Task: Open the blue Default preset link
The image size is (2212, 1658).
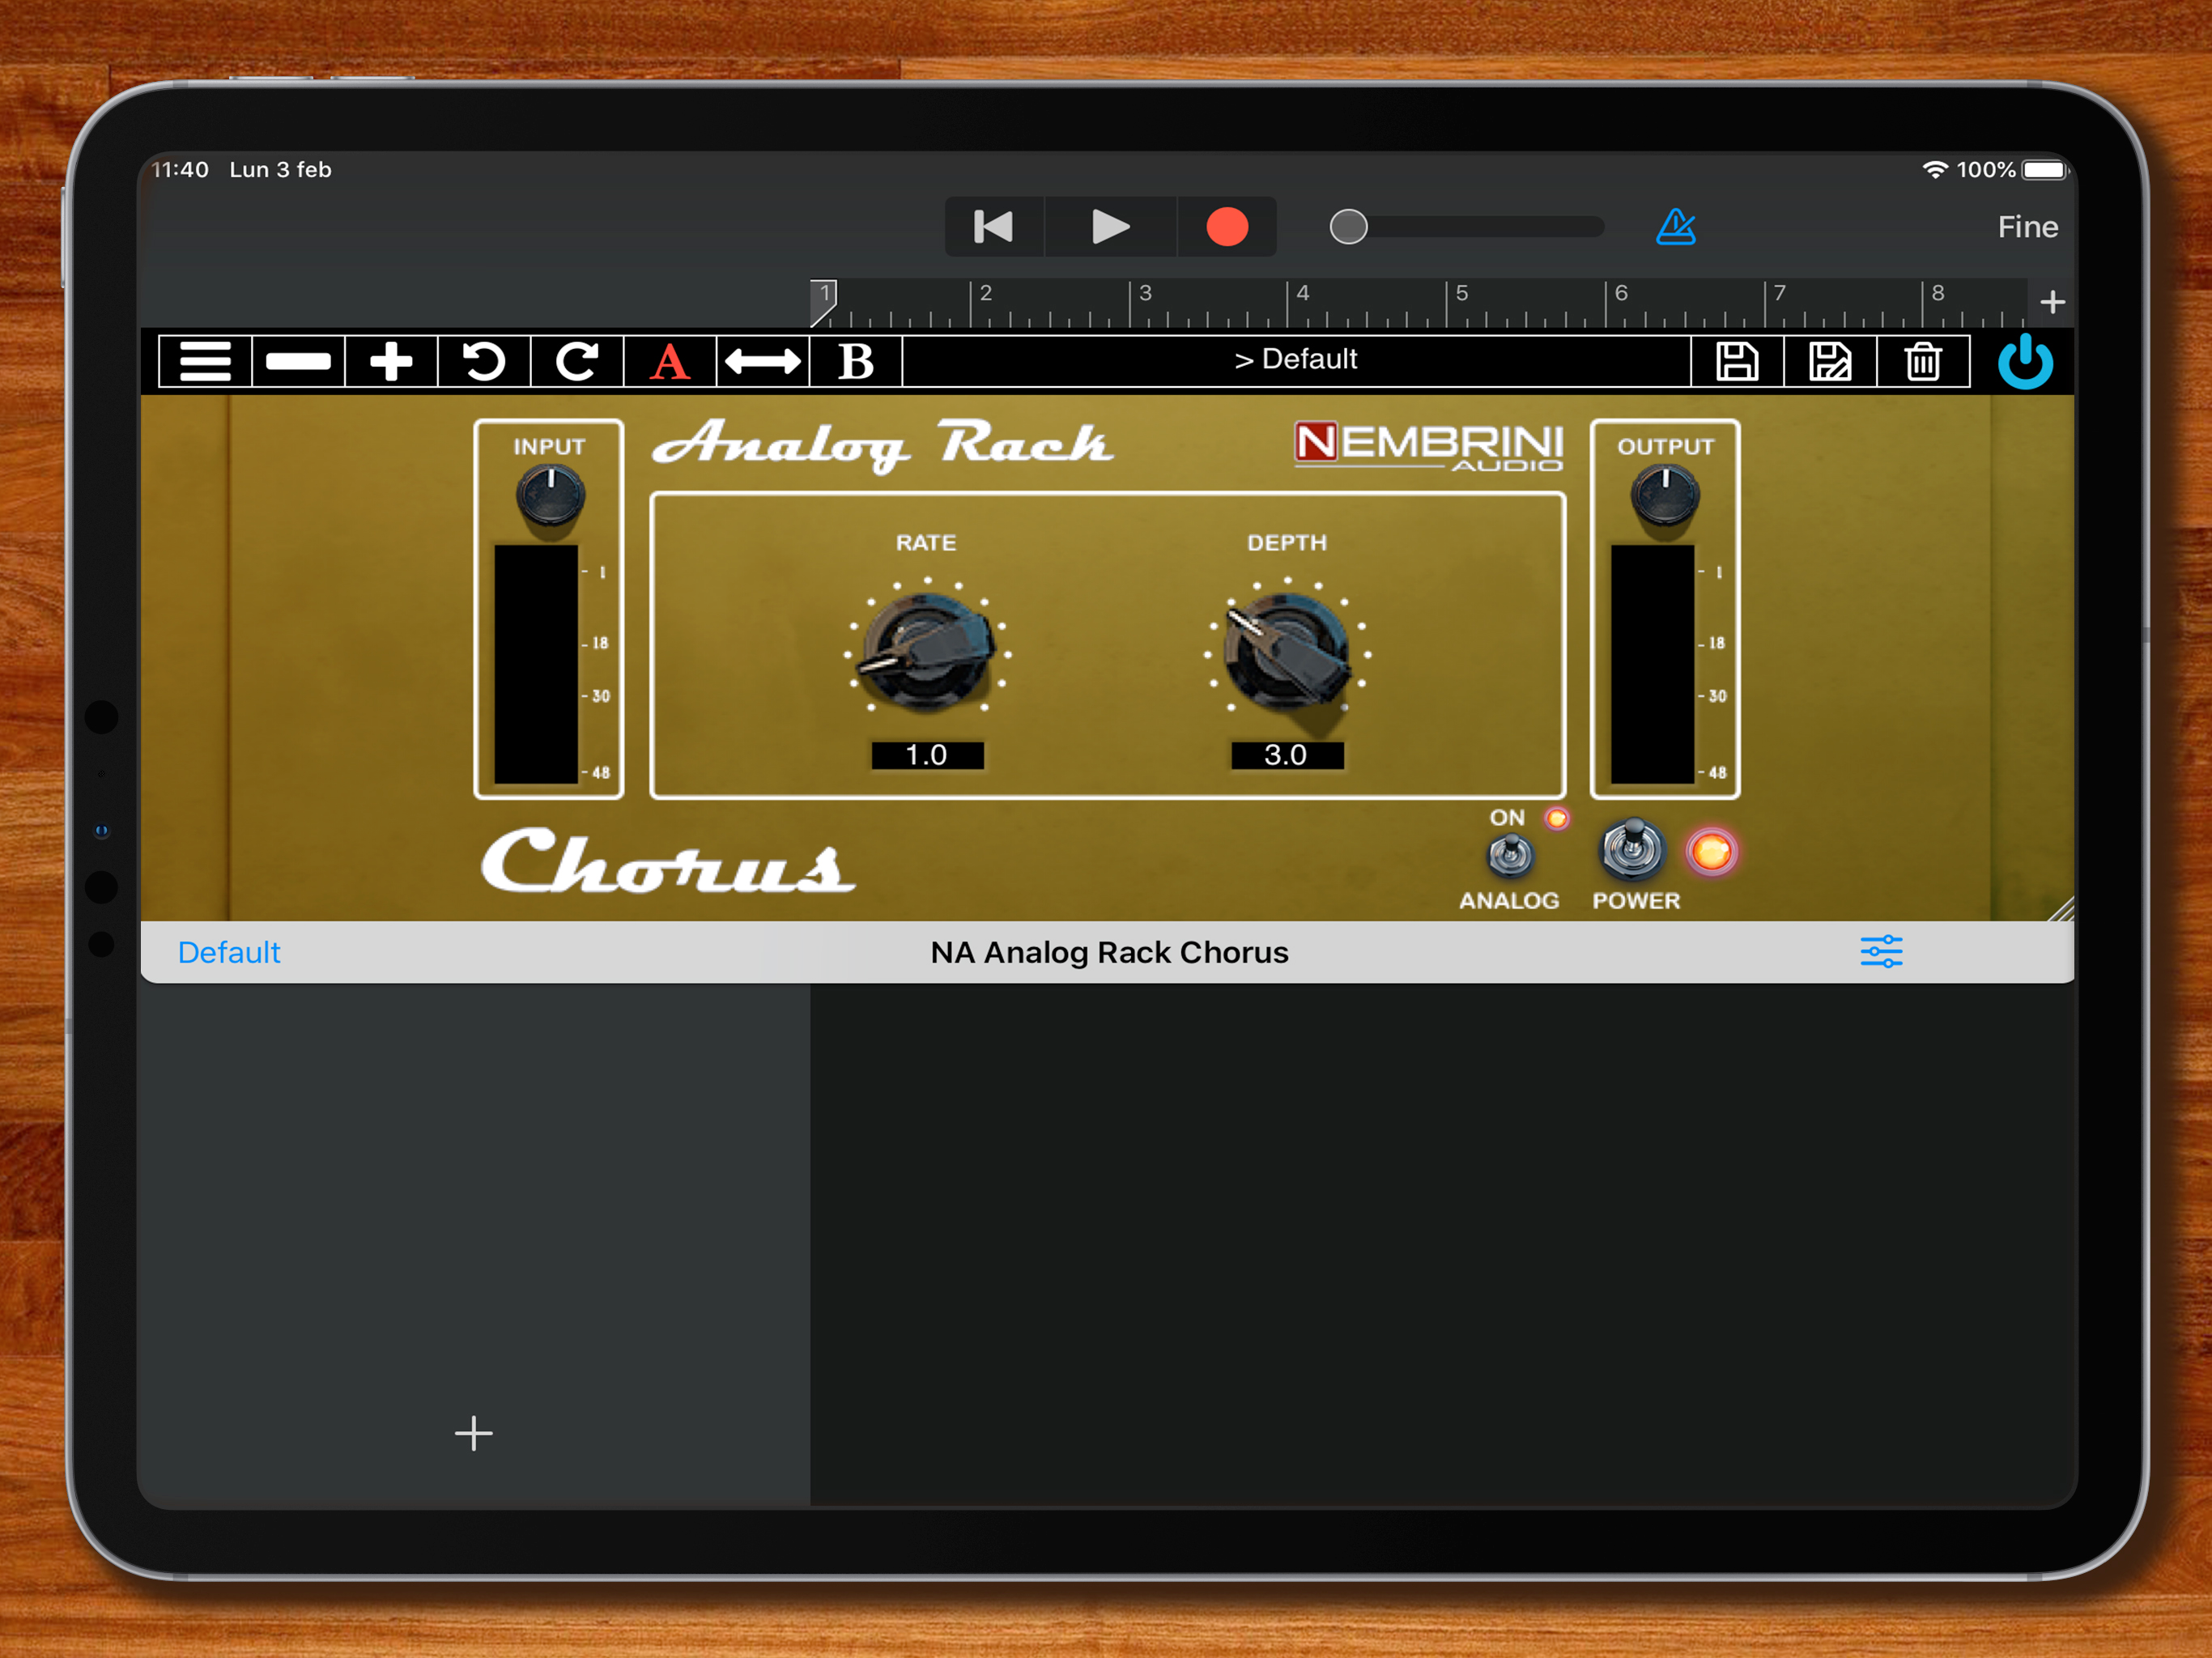Action: (229, 952)
